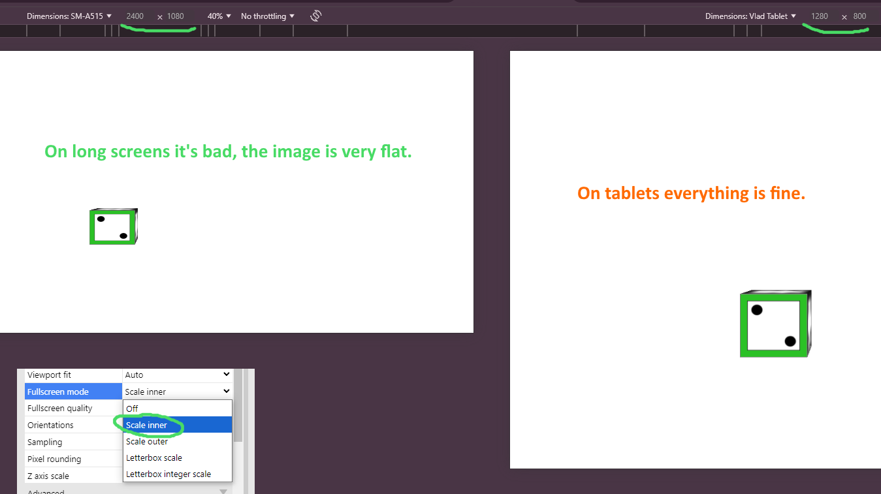Open the Viewport fit Auto dropdown
The height and width of the screenshot is (494, 881).
click(x=177, y=375)
